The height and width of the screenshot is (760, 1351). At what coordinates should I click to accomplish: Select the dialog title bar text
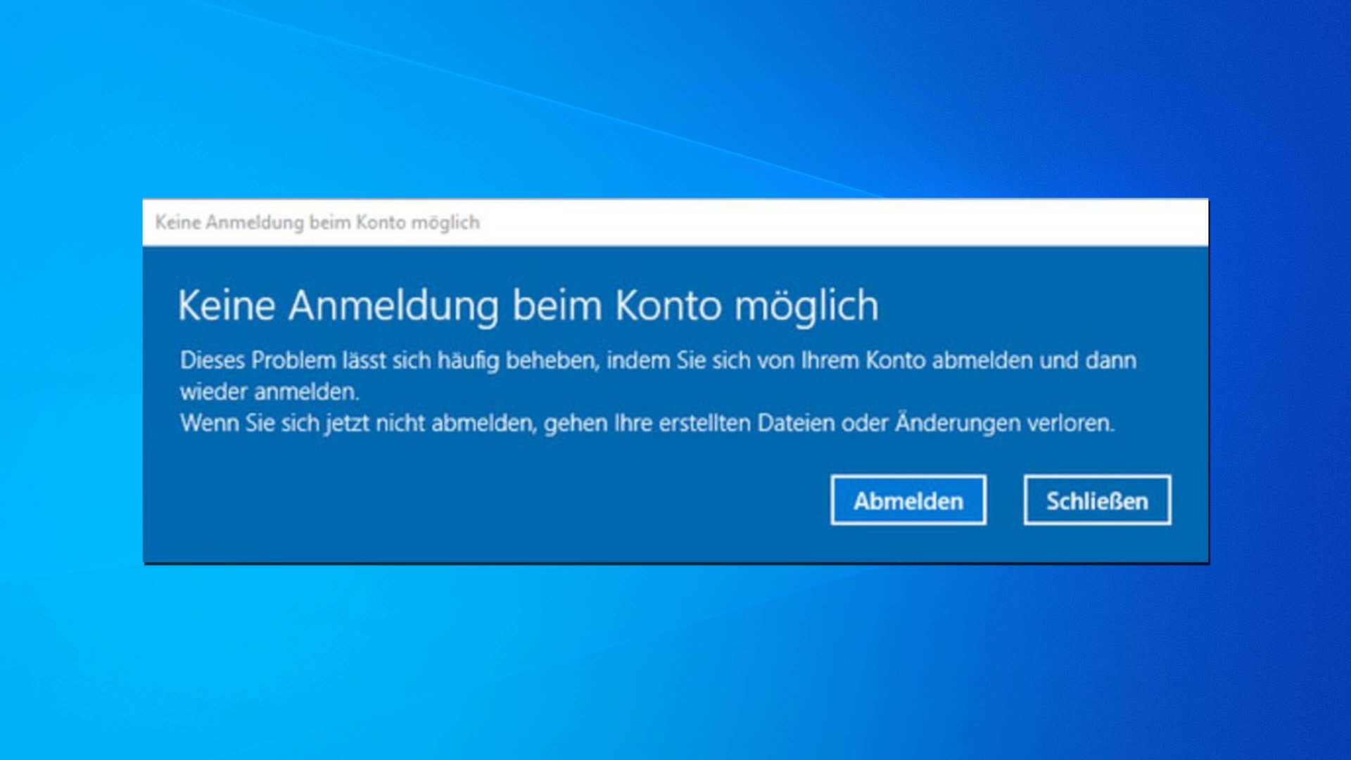317,222
